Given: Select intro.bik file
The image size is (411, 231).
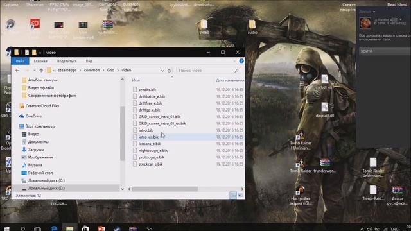Looking at the screenshot, I should click(146, 130).
